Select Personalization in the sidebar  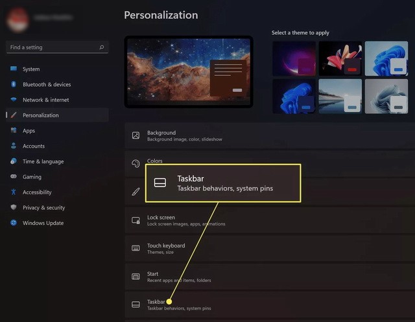tap(57, 115)
